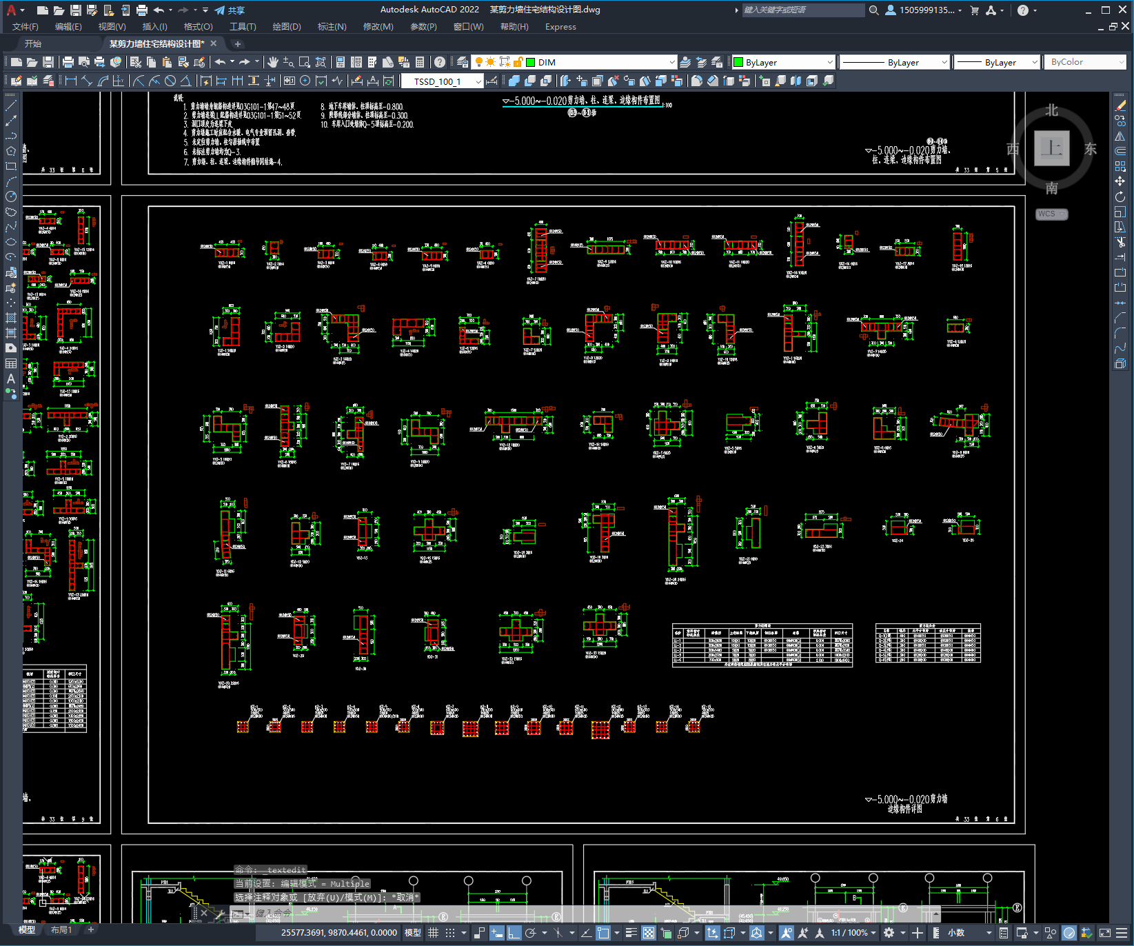Click the Center Mark dimension icon

click(305, 81)
